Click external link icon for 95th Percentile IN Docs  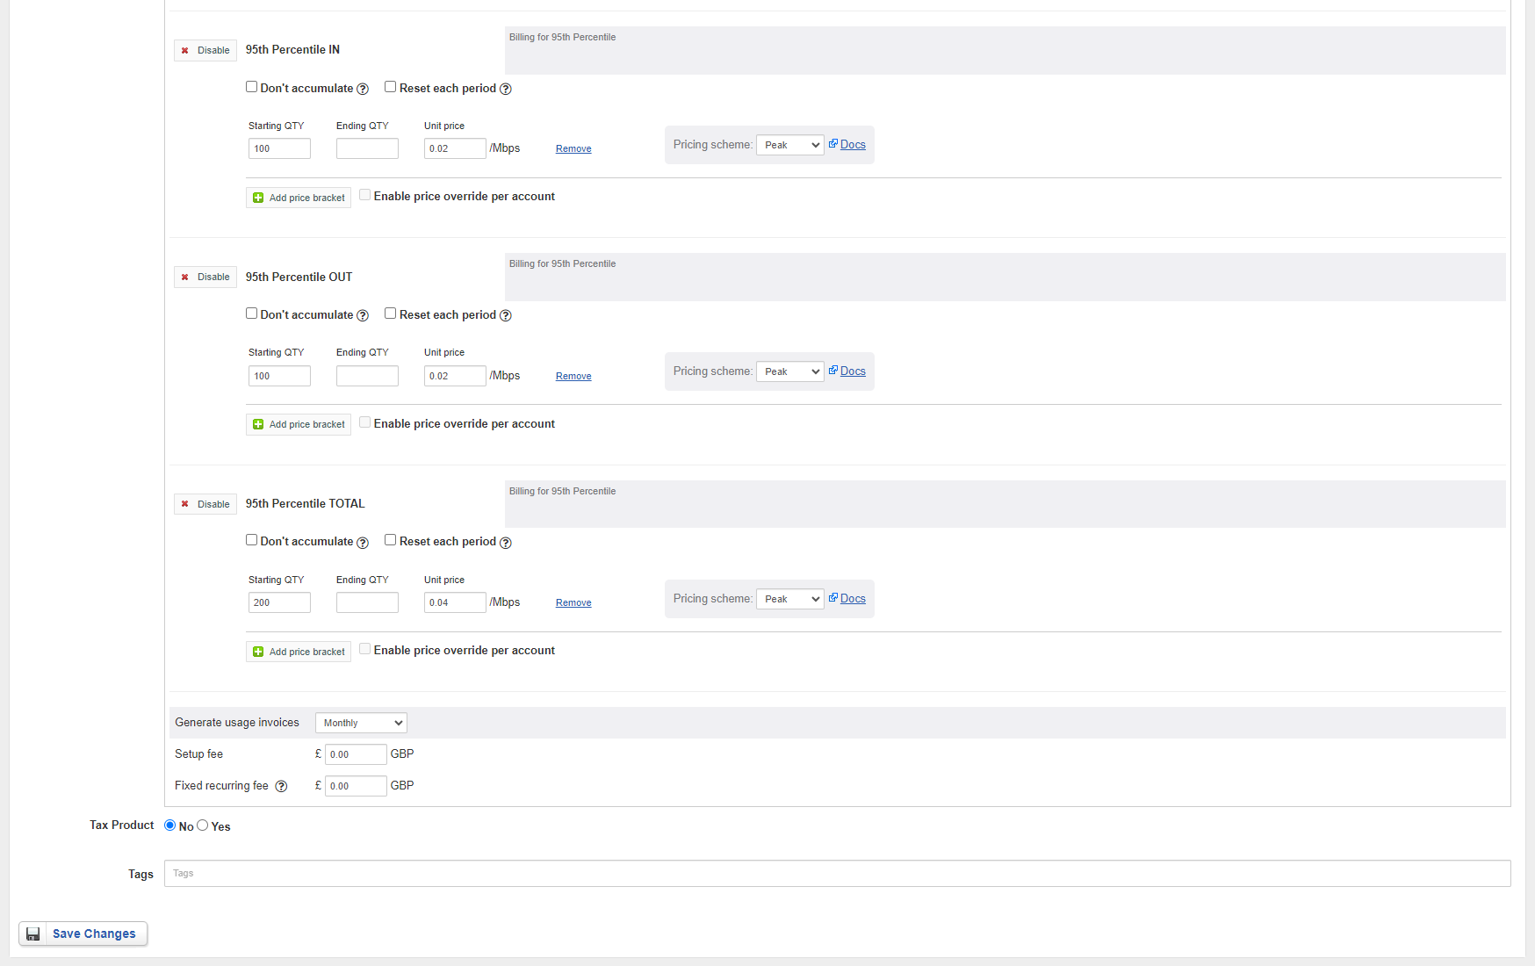(x=833, y=143)
